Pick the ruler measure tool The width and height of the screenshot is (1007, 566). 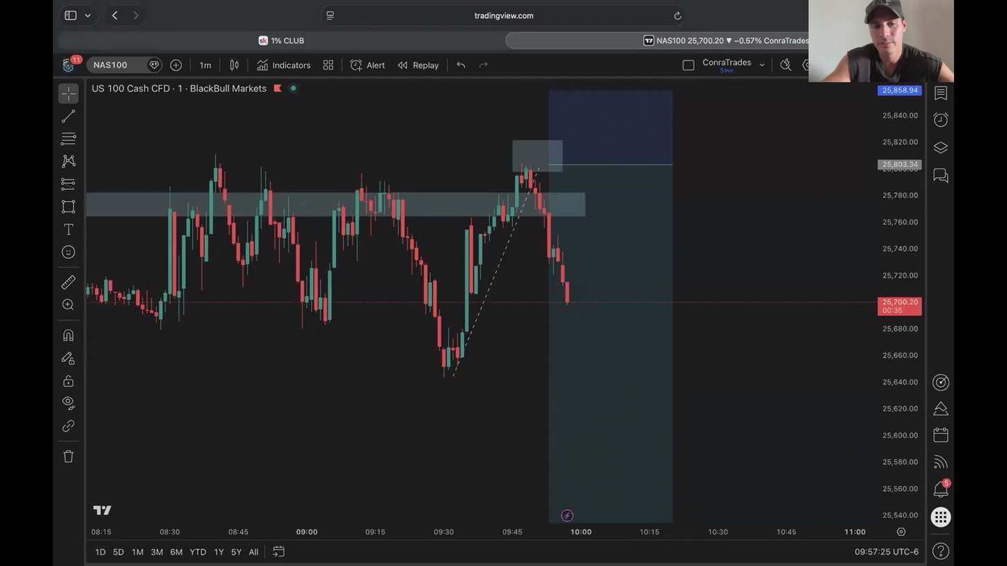coord(68,282)
